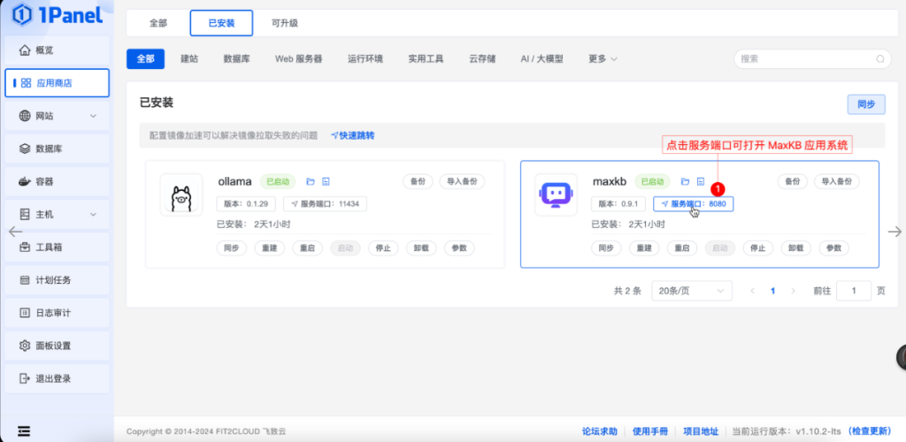Open maxkb 服务端口 8080 link
Image resolution: width=906 pixels, height=442 pixels.
pos(694,203)
